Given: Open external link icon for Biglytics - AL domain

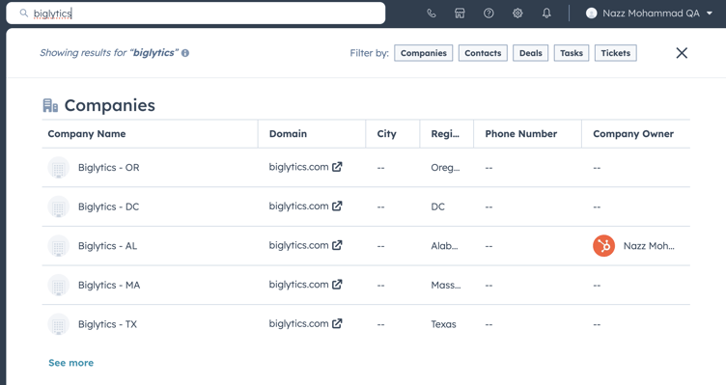Looking at the screenshot, I should [337, 245].
